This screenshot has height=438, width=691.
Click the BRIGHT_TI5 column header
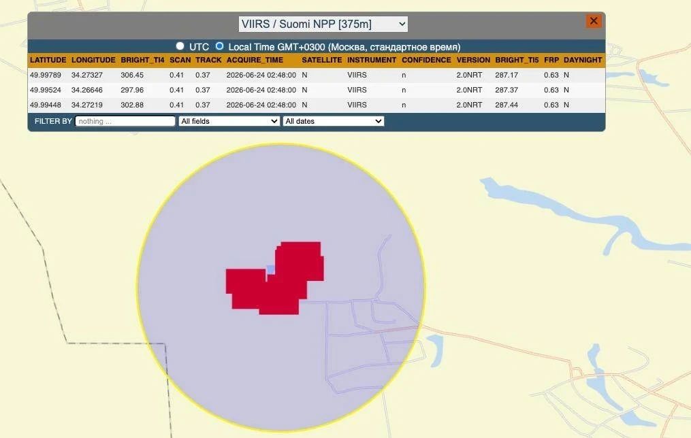(517, 60)
